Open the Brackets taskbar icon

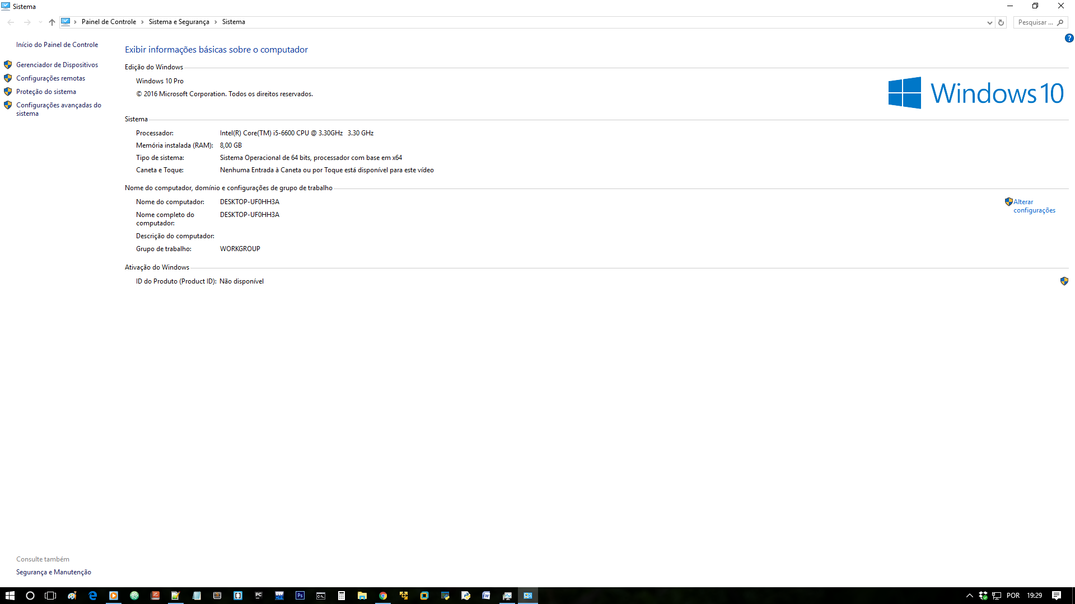[x=238, y=596]
